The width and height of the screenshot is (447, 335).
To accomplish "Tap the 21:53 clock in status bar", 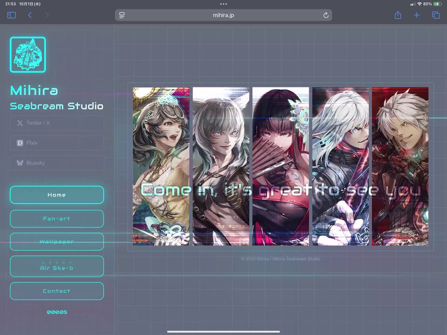I will pos(10,4).
